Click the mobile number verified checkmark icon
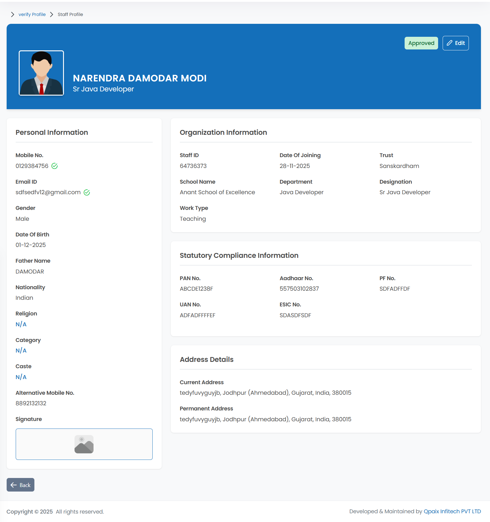This screenshot has width=490, height=522. tap(55, 166)
